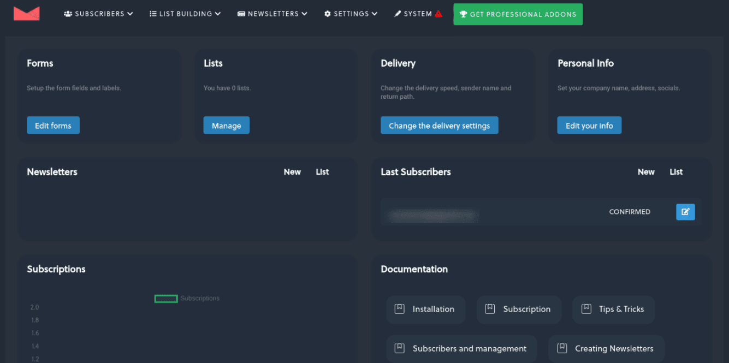
Task: Open the Newsletters menu
Action: pyautogui.click(x=272, y=14)
